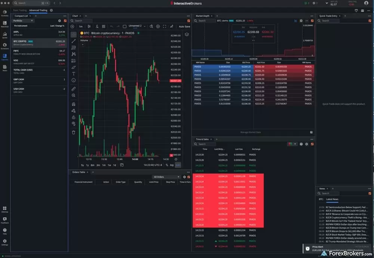Select 1d range button under chart

tap(114, 165)
